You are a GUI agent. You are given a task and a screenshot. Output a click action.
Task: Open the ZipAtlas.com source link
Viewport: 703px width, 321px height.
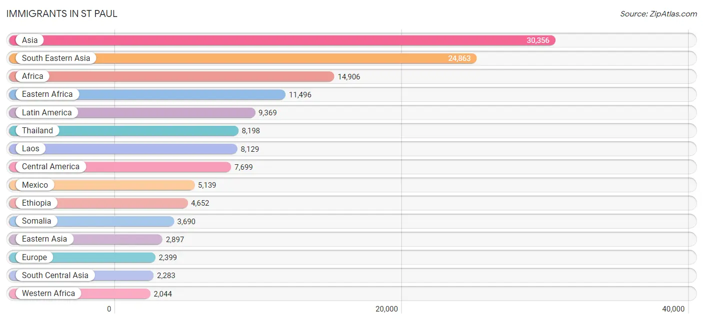click(658, 14)
